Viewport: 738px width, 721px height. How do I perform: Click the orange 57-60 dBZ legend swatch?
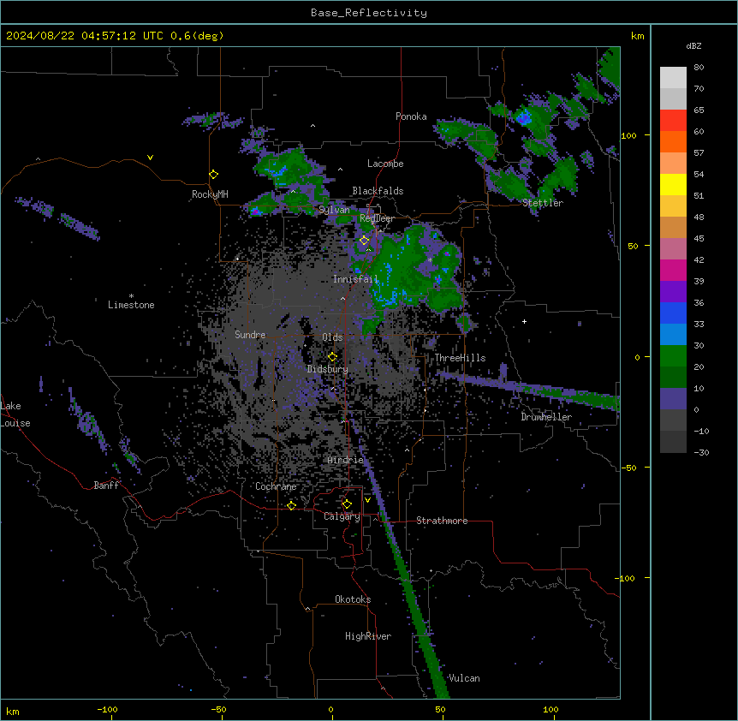673,141
